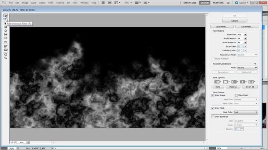The width and height of the screenshot is (268, 150).
Task: Open the File menu
Action: (11, 3)
